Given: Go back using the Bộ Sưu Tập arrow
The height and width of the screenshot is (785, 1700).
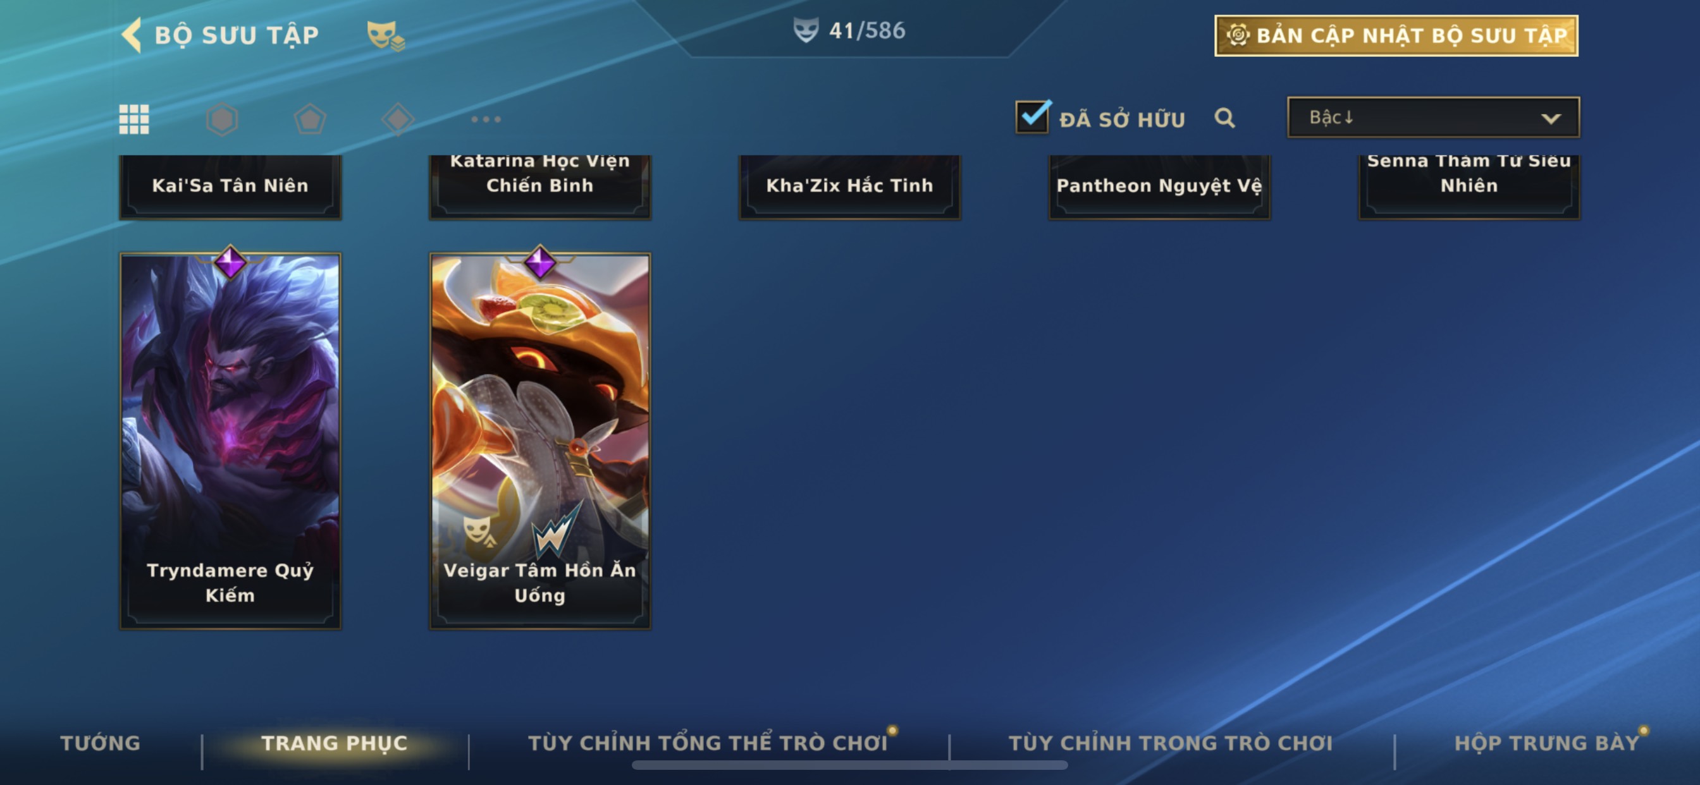Looking at the screenshot, I should point(132,34).
